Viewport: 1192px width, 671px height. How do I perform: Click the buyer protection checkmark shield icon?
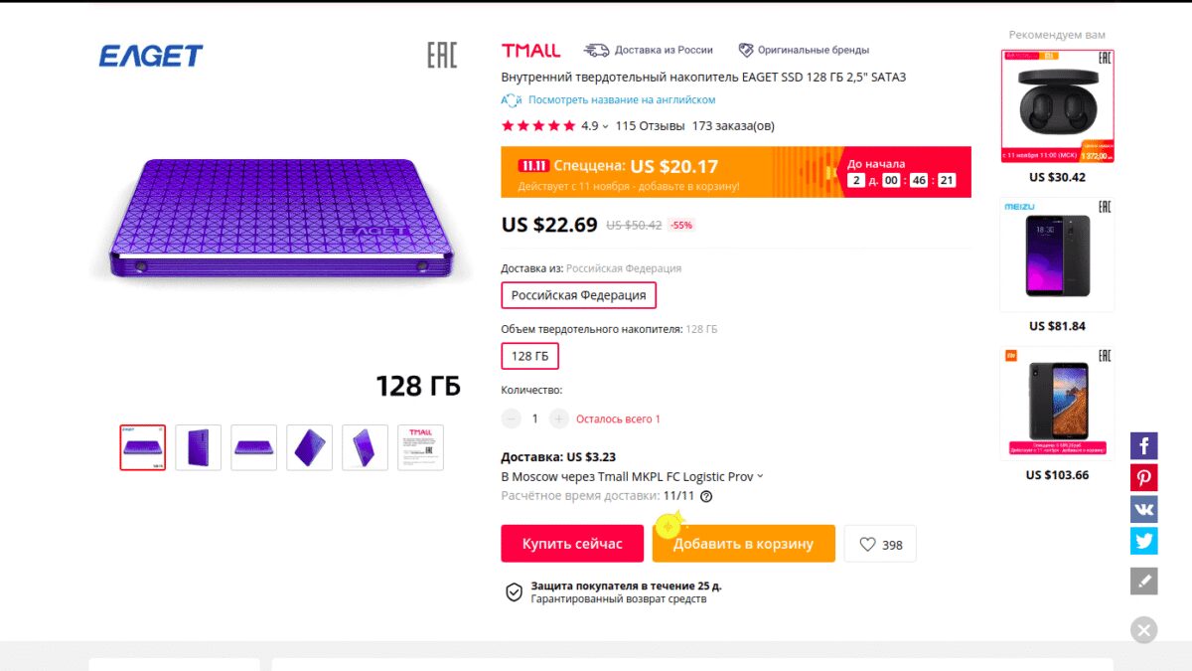point(513,591)
